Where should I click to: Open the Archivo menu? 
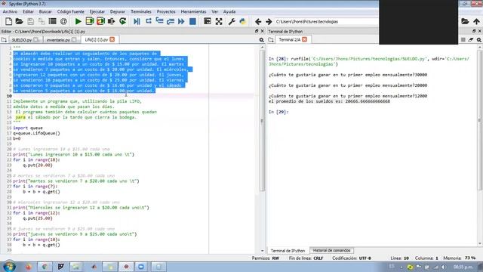coord(10,11)
